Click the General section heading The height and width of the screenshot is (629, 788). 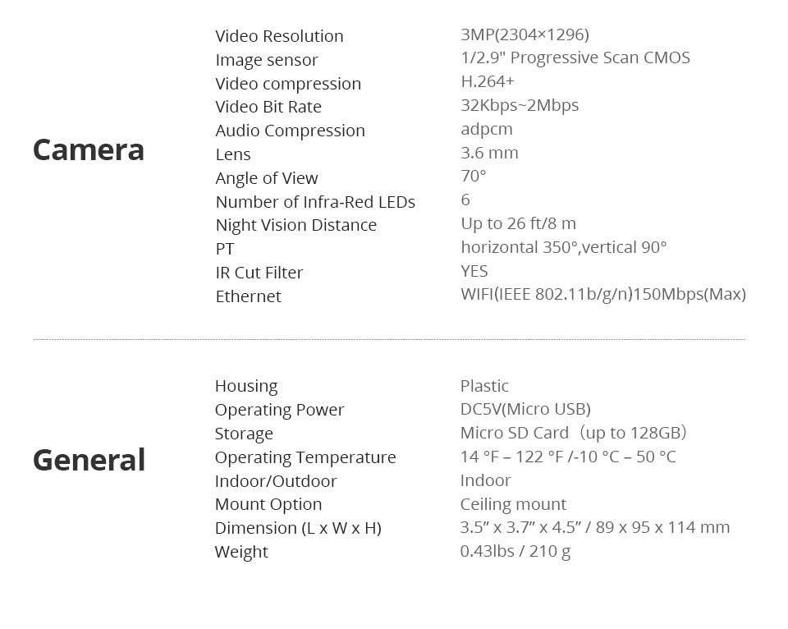point(89,460)
